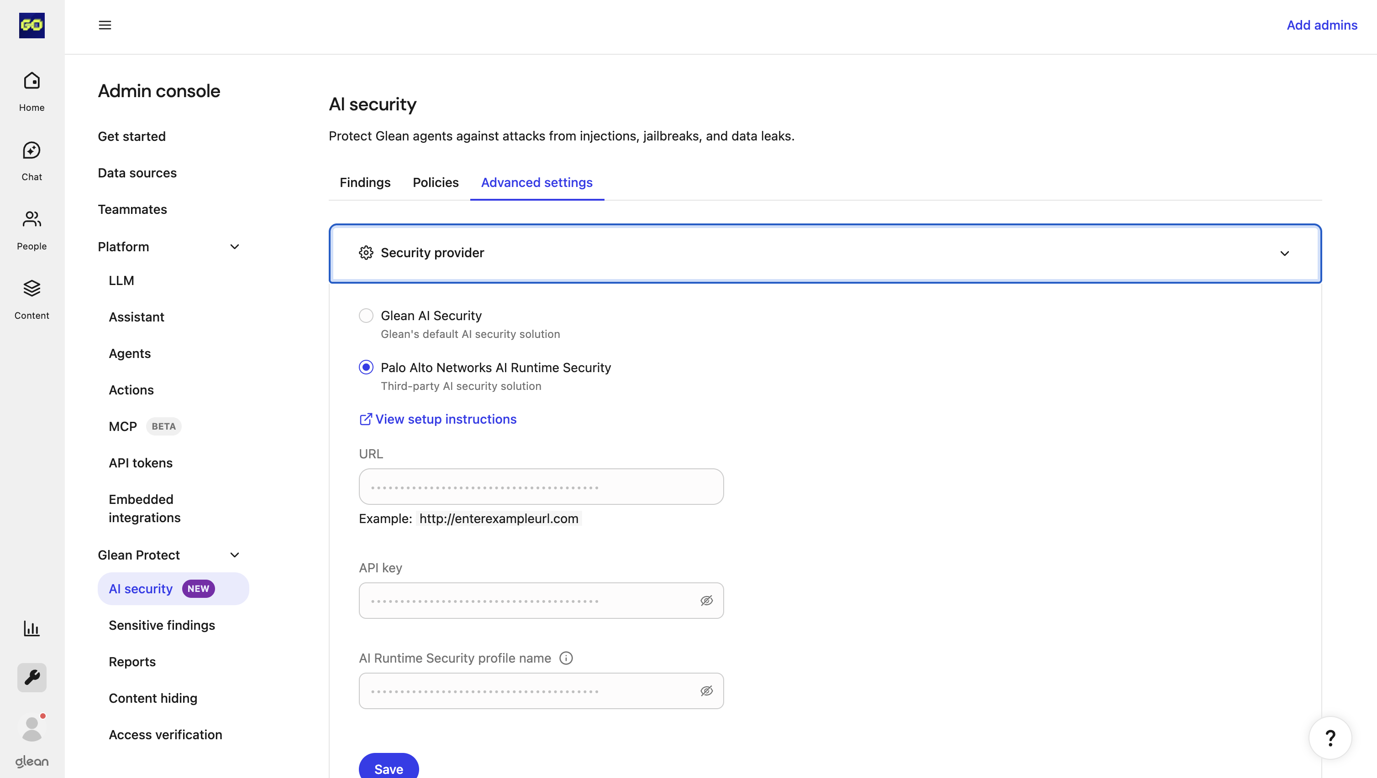Toggle the hamburger menu icon

point(105,25)
